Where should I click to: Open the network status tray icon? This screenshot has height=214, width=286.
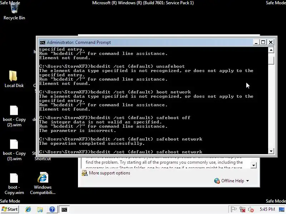click(242, 209)
